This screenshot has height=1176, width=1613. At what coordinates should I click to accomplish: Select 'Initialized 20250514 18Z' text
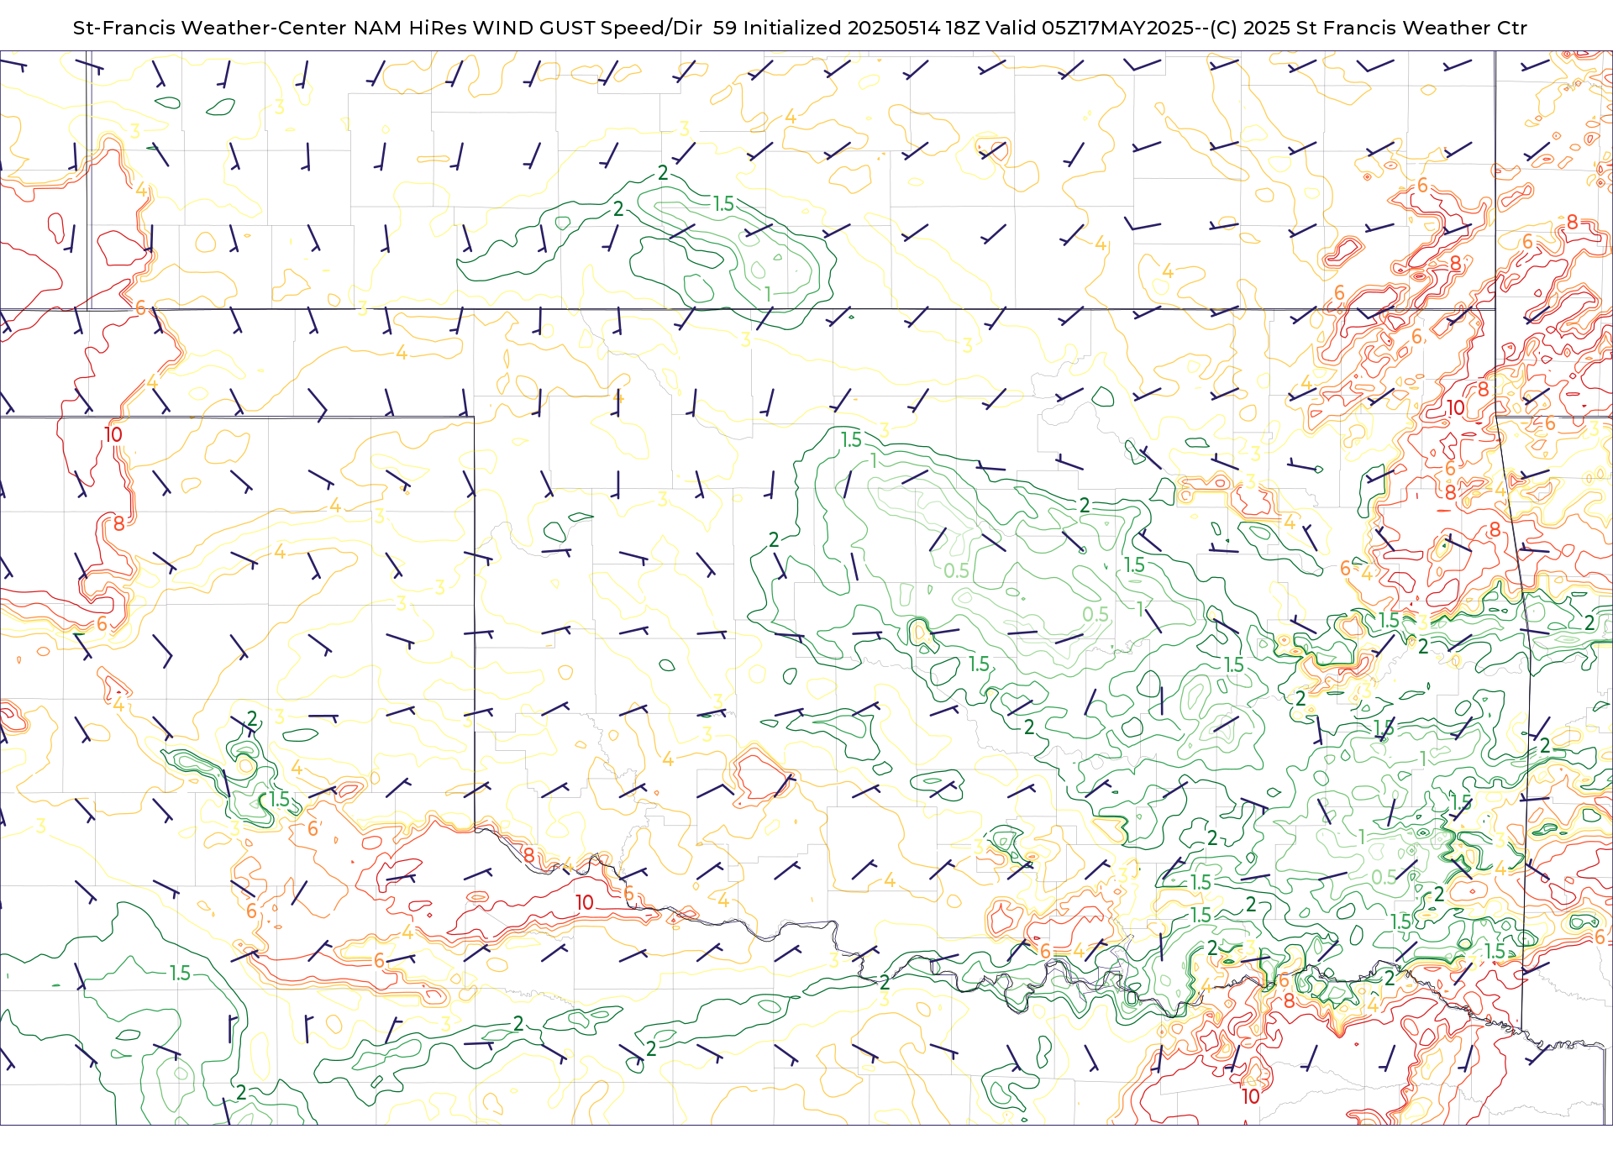coord(860,28)
